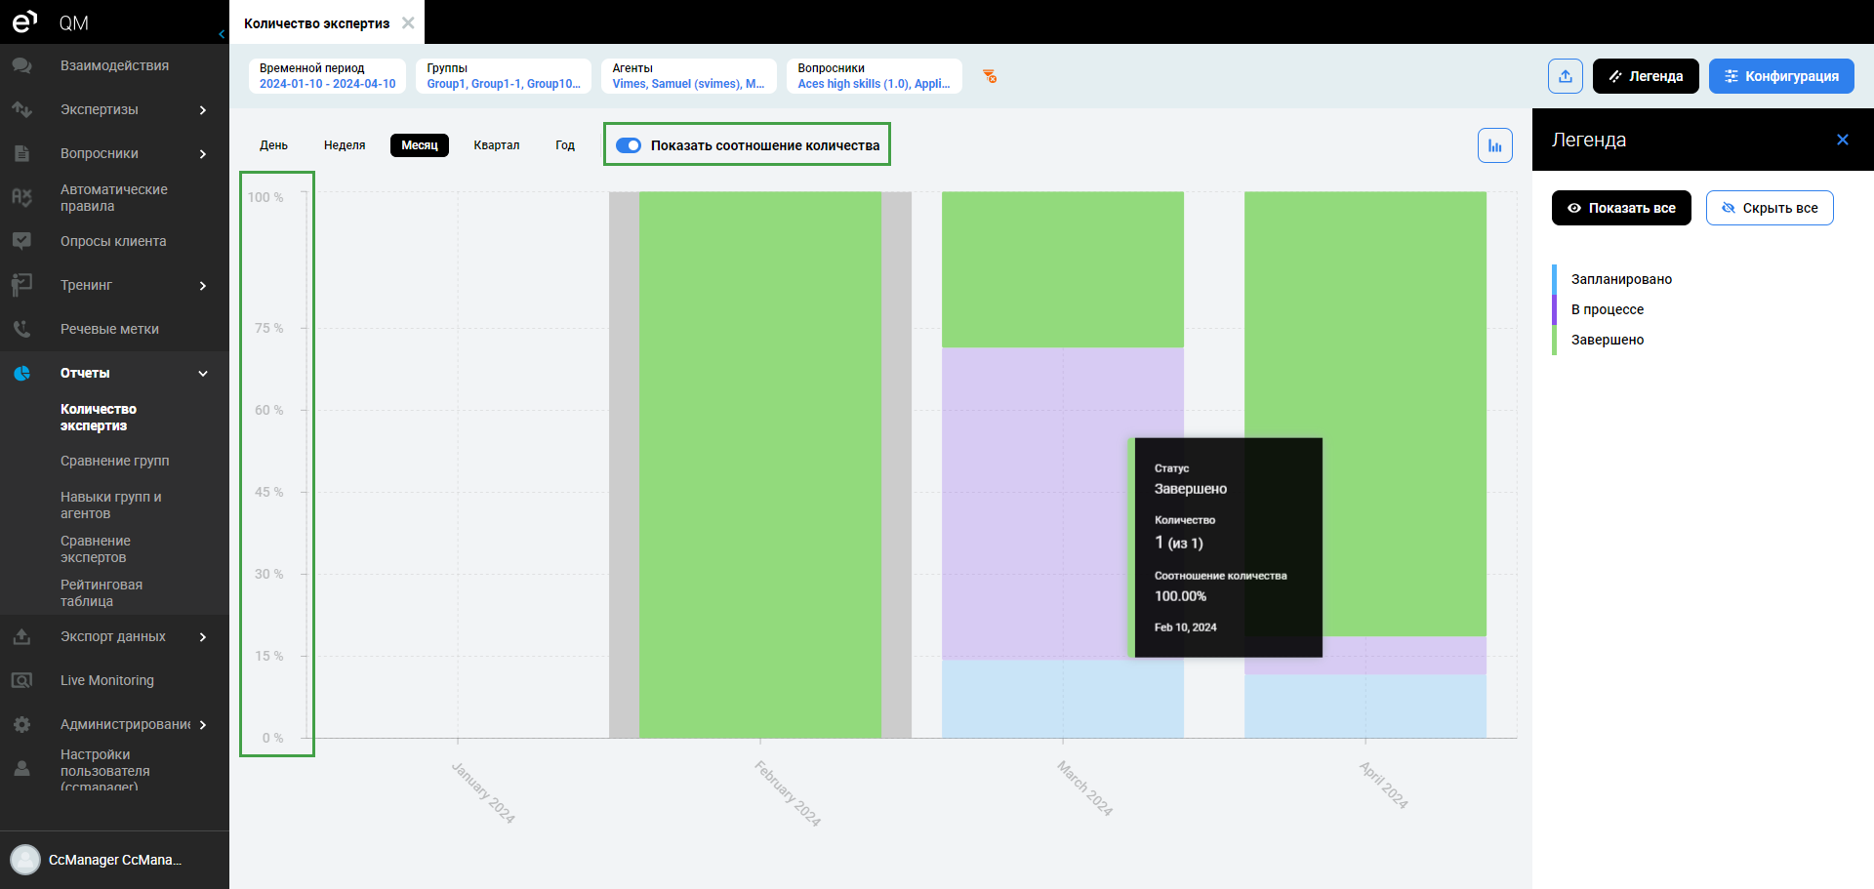Click the export/share icon button
The image size is (1874, 889).
[x=1566, y=76]
